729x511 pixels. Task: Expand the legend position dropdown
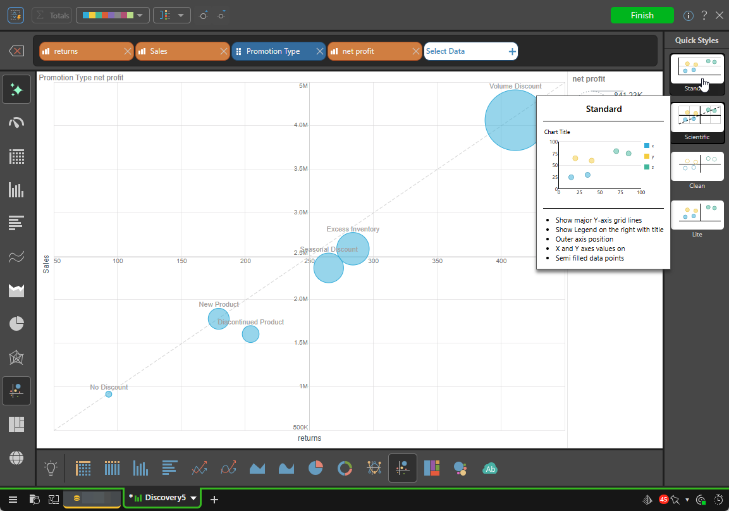coord(172,15)
